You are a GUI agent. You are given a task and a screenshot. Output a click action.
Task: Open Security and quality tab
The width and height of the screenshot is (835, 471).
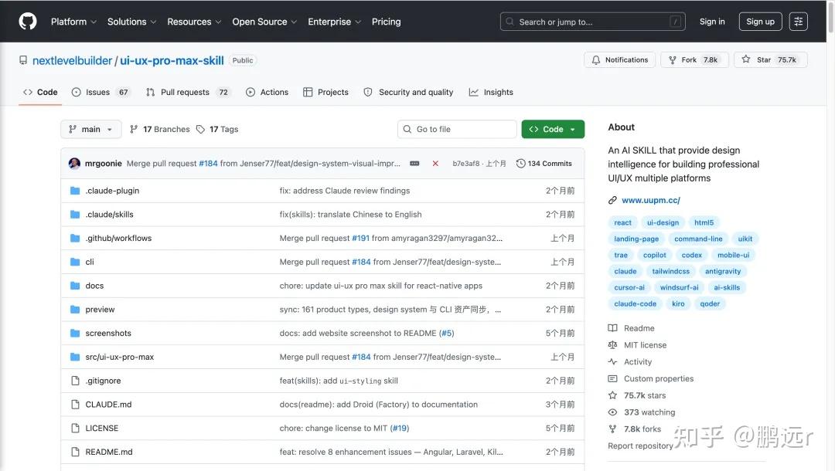(x=408, y=92)
